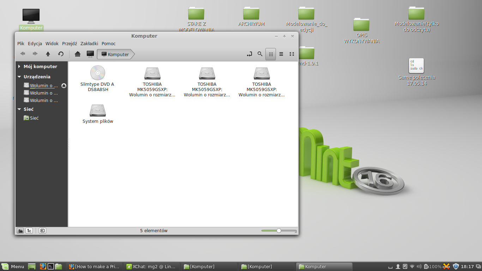Adjust the icon zoom slider

click(279, 231)
